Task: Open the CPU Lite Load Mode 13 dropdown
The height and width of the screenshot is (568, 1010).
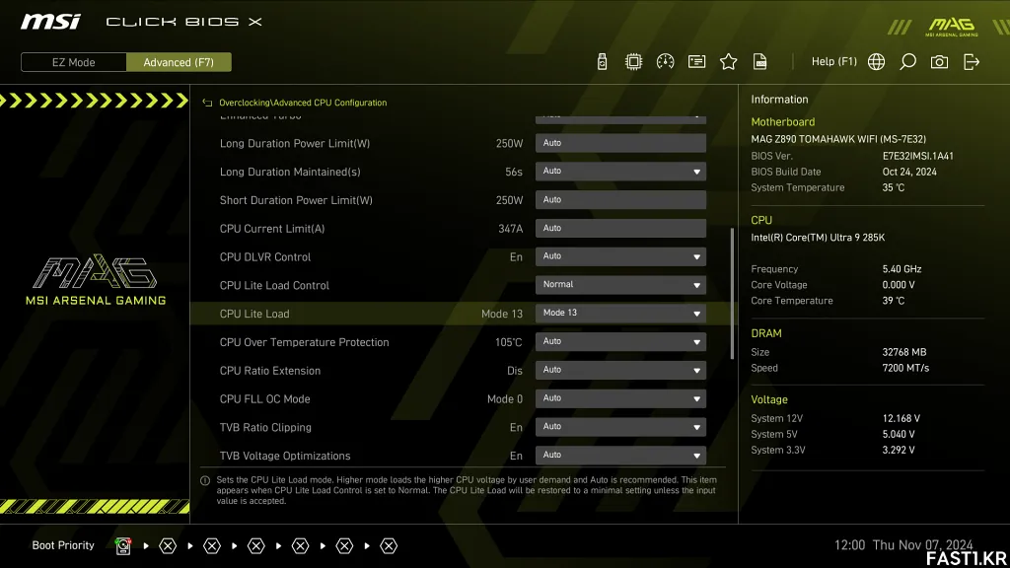Action: (620, 313)
